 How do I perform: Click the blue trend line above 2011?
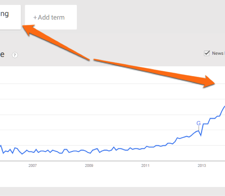point(145,148)
